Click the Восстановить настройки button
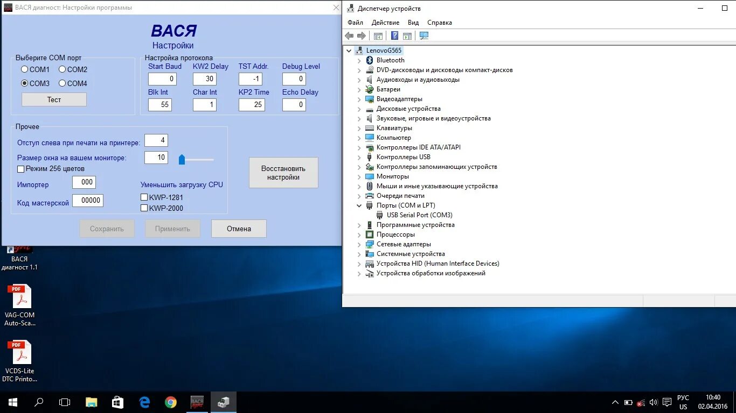 pyautogui.click(x=283, y=173)
